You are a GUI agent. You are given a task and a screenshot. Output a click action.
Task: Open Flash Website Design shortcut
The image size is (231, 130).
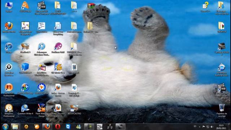(42, 108)
